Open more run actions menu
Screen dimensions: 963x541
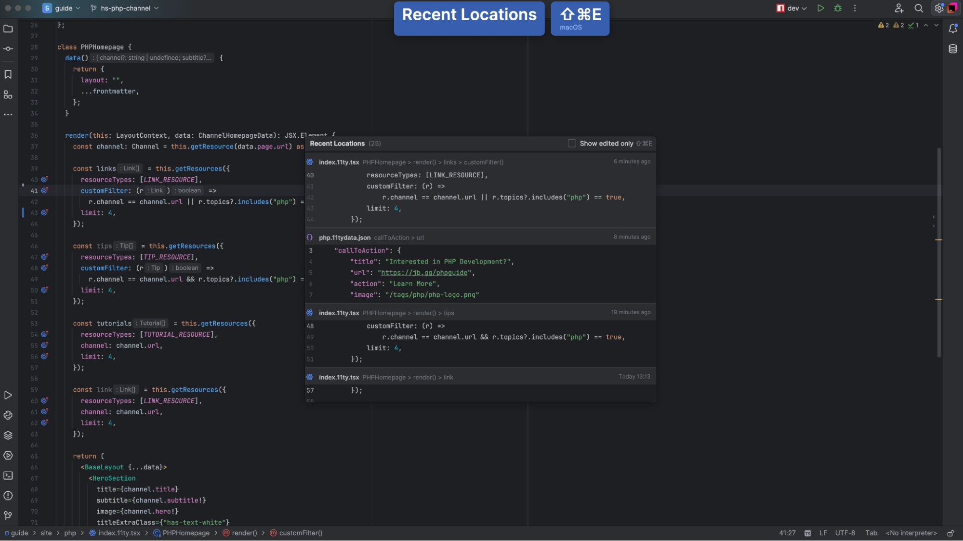point(855,8)
